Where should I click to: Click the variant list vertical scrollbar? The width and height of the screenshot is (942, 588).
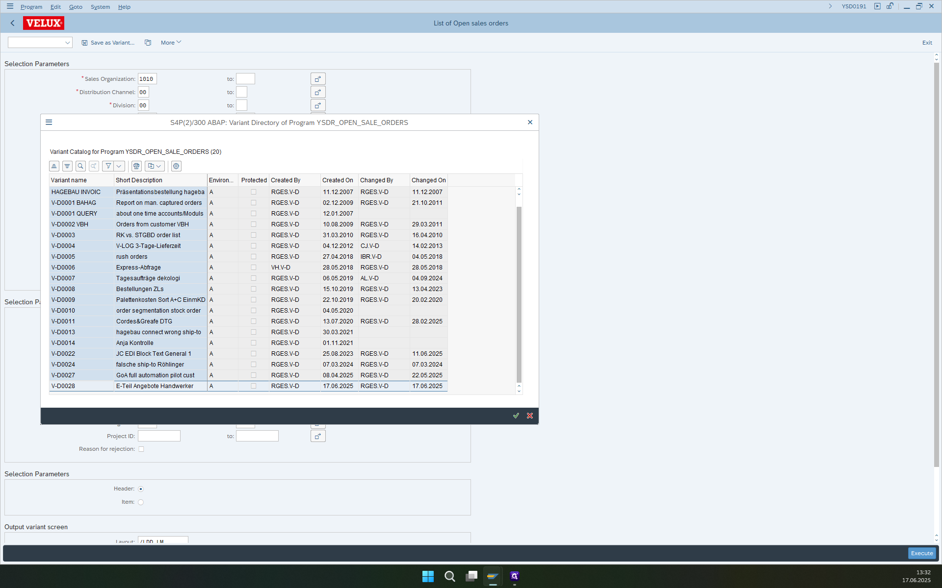click(519, 294)
